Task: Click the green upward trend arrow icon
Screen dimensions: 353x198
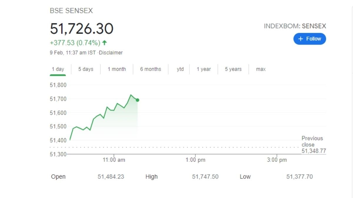Action: click(x=104, y=43)
